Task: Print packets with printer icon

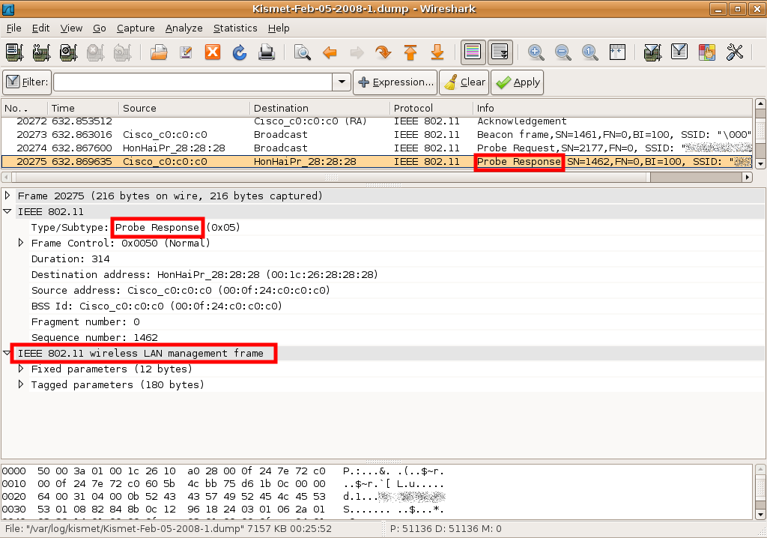Action: point(267,52)
